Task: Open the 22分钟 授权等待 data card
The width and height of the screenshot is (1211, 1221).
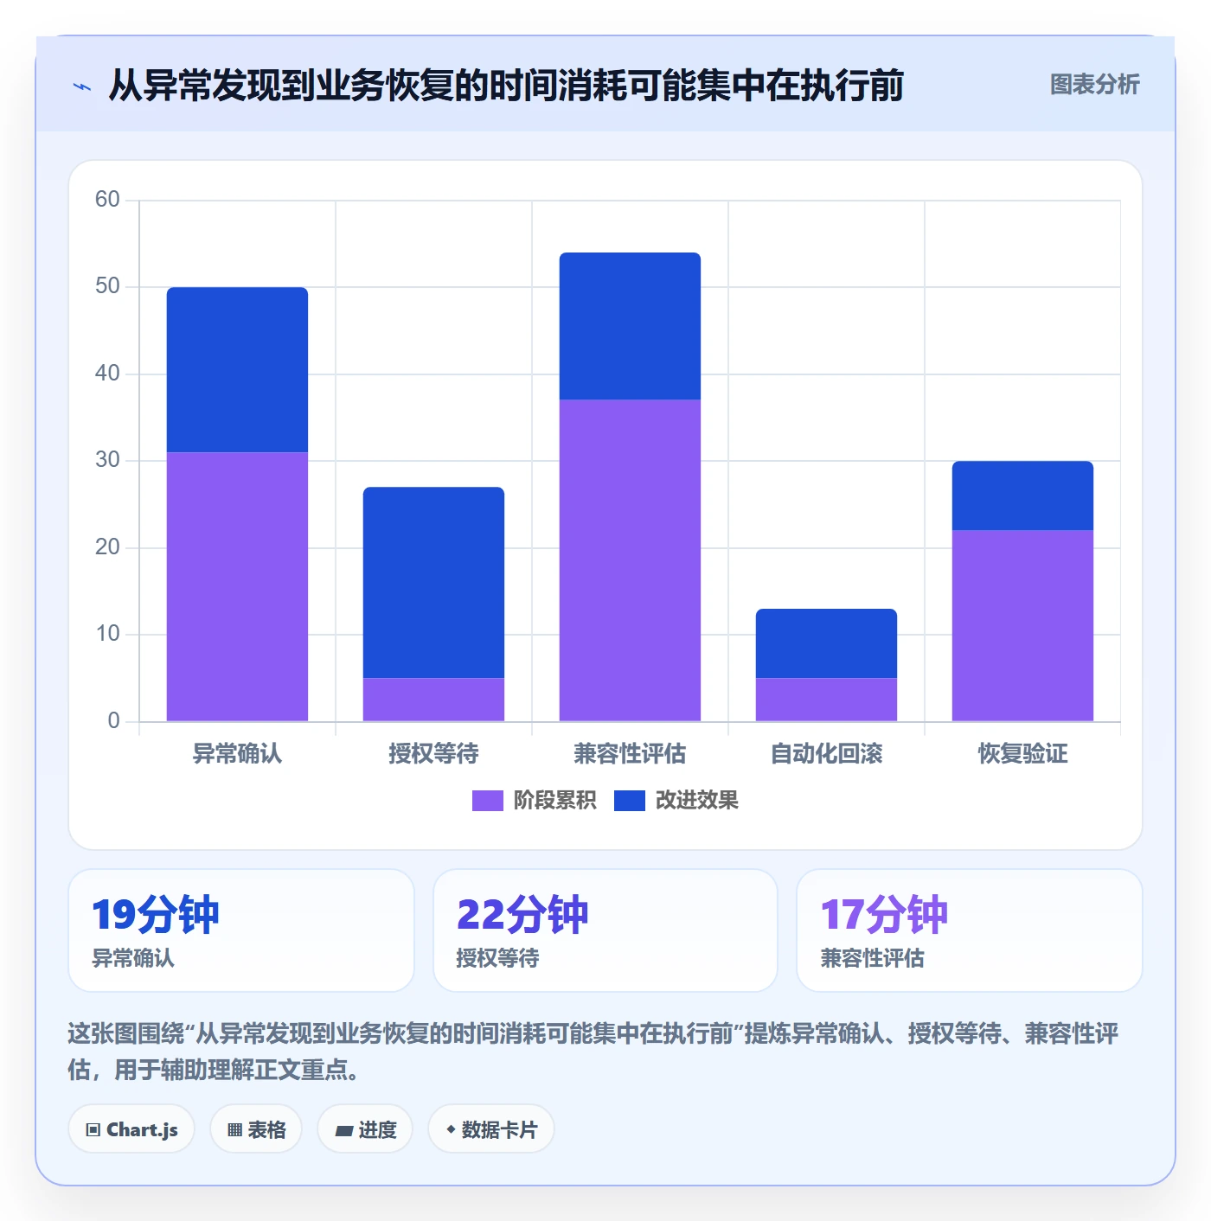Action: (605, 930)
